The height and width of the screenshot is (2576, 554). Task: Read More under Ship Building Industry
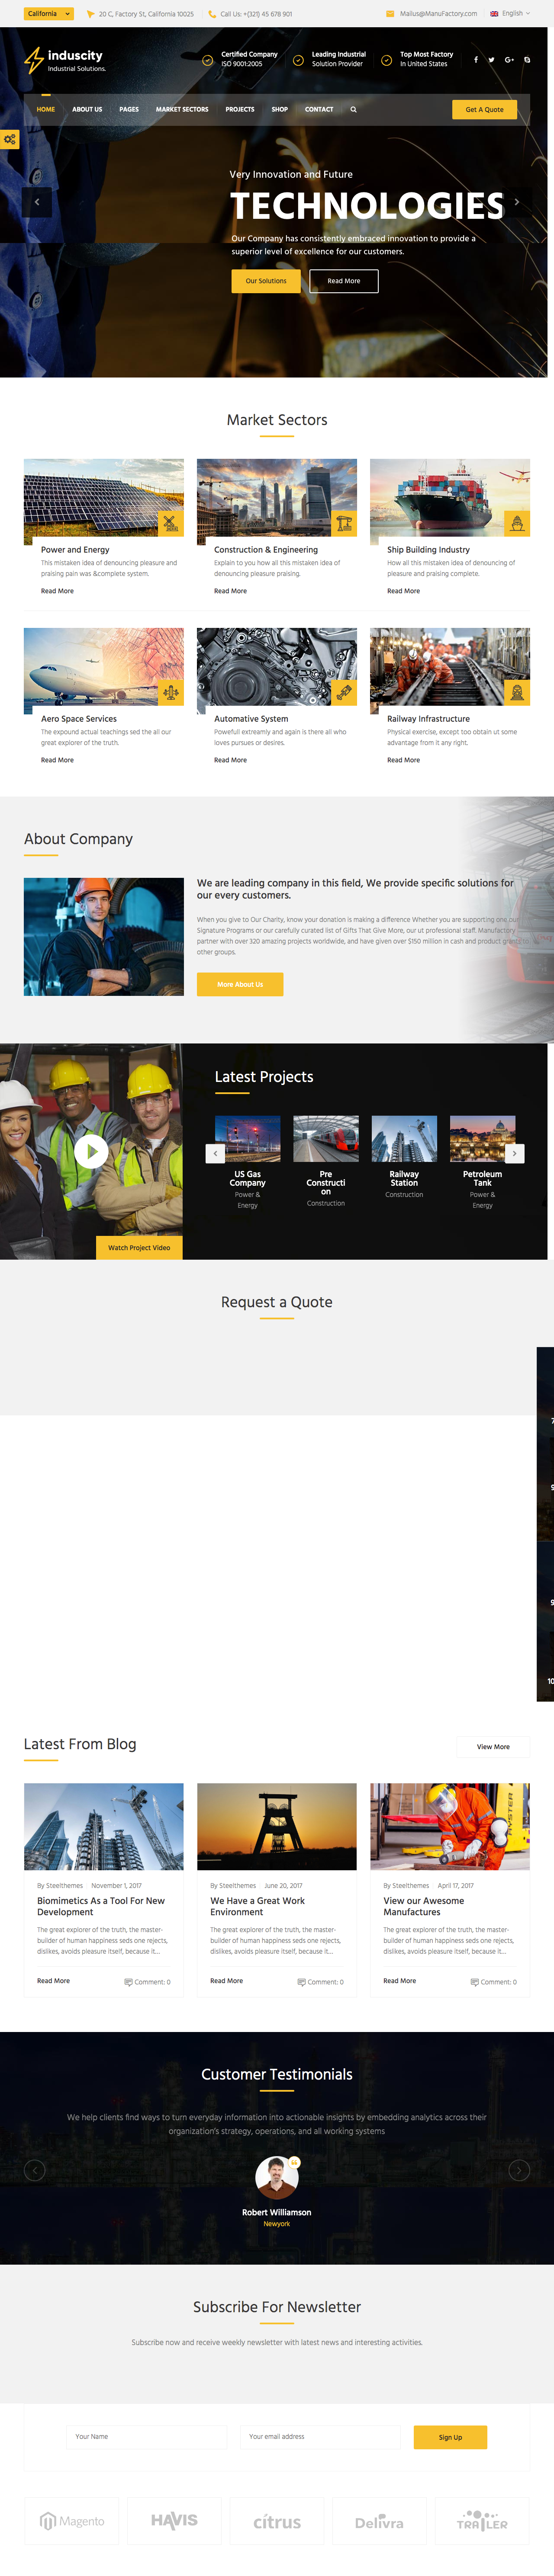tap(404, 591)
